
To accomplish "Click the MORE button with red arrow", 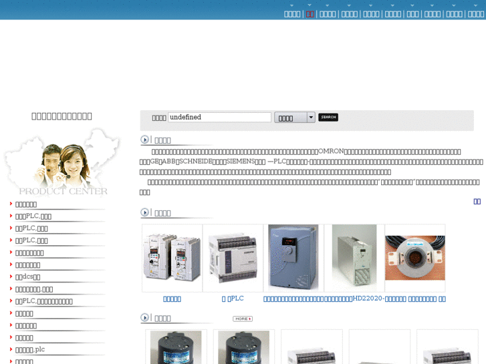I will pos(243,319).
